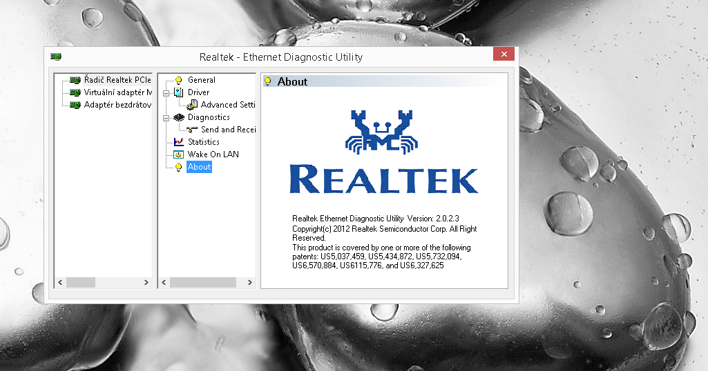The height and width of the screenshot is (371, 708).
Task: Click the lightbulb icon beside About tree item
Action: tap(179, 168)
